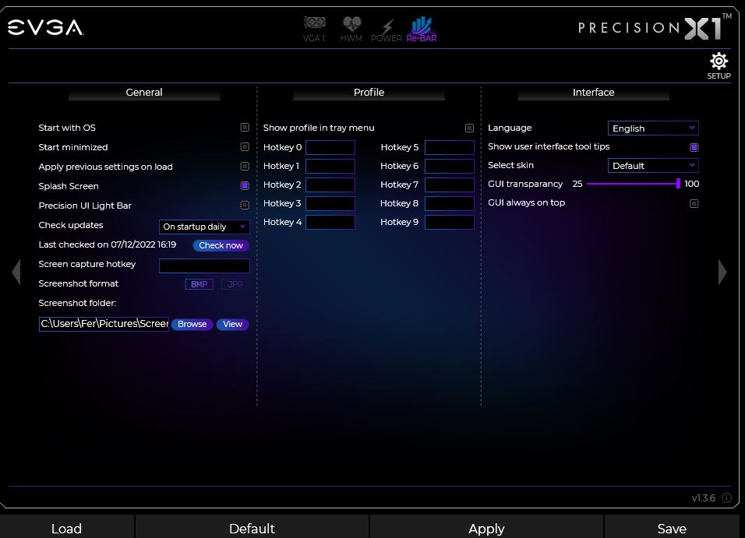Image resolution: width=745 pixels, height=538 pixels.
Task: Click the Hotkey 1 input field
Action: point(330,166)
